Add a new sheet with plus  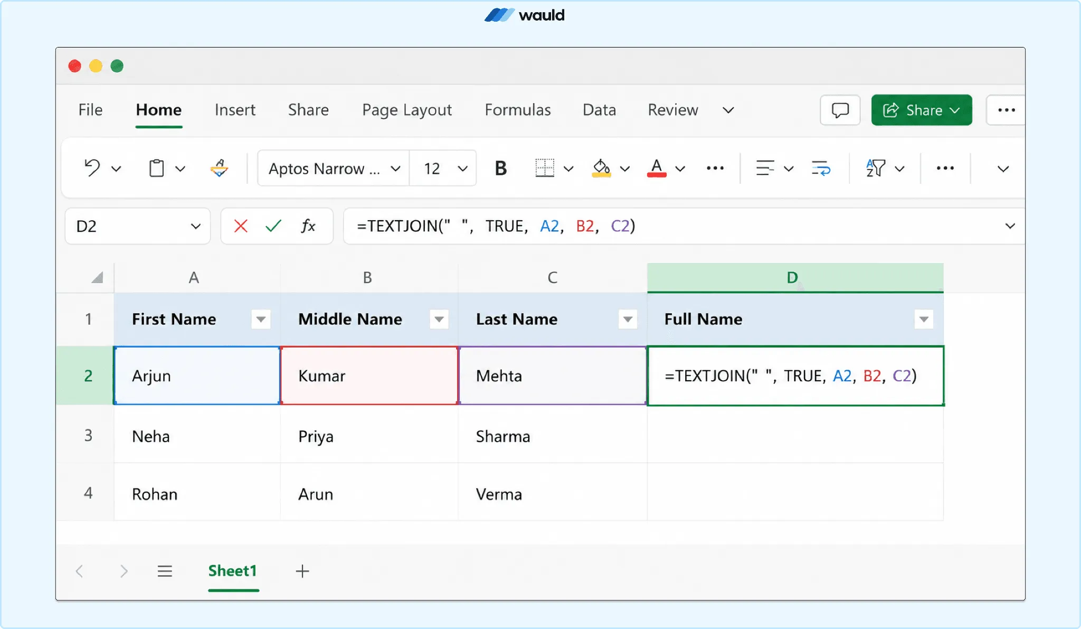point(302,571)
